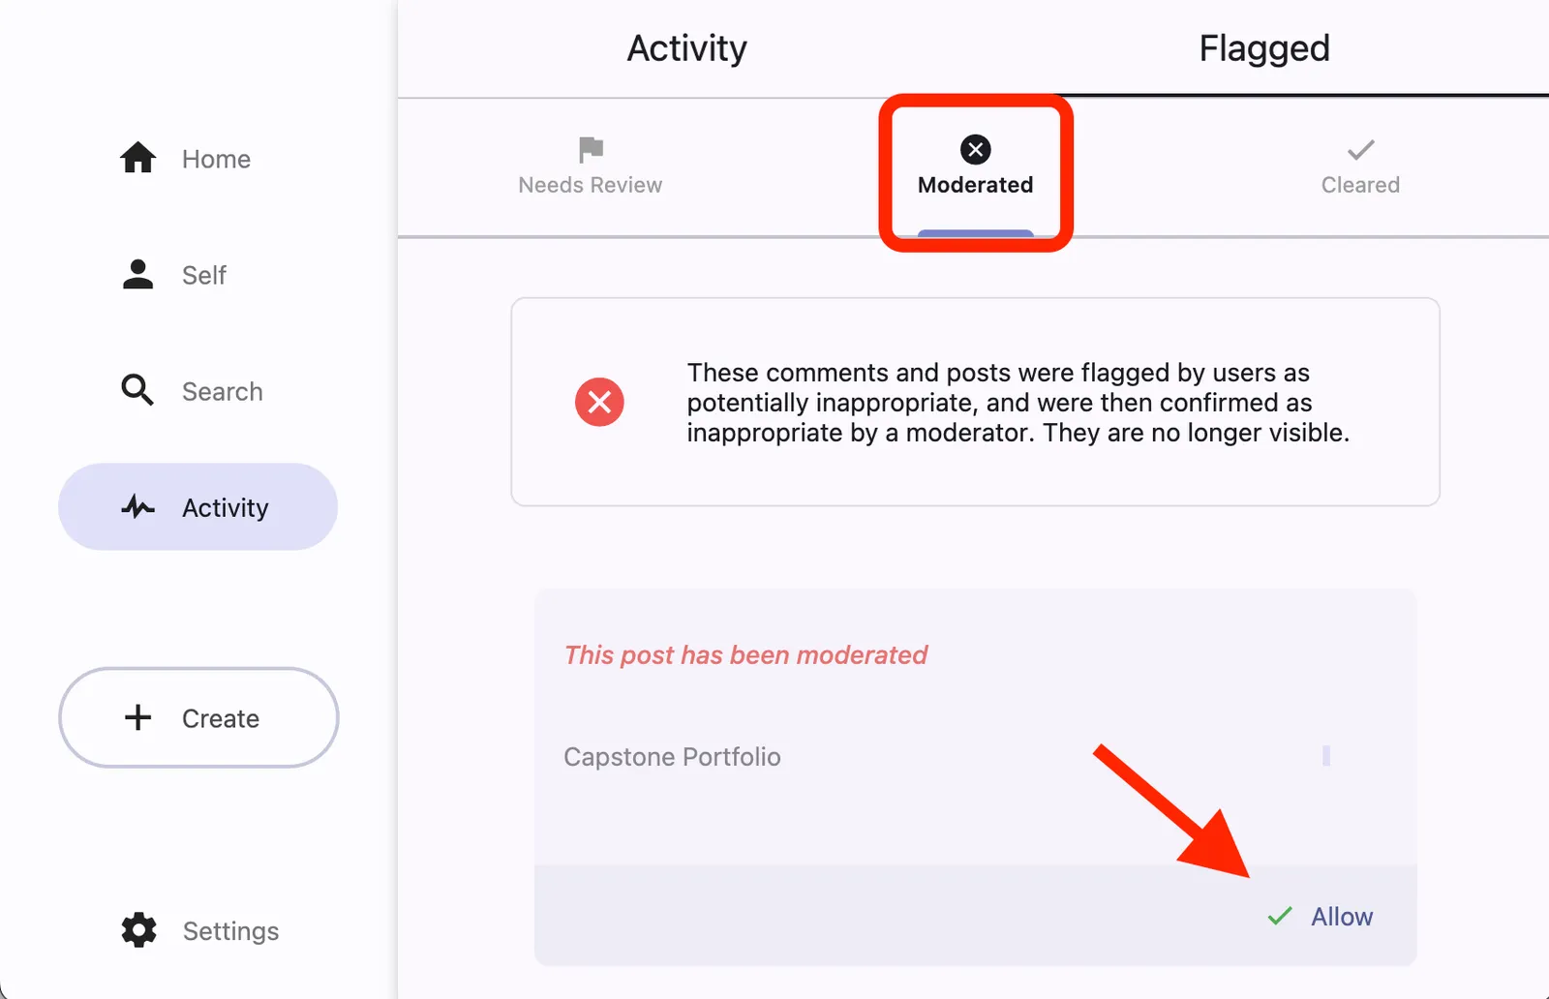Switch to the Activity tab
The width and height of the screenshot is (1549, 999).
(686, 47)
